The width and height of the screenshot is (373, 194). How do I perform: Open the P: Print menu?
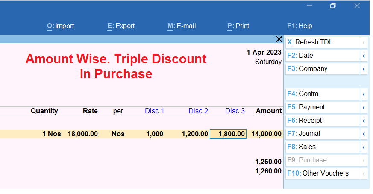click(x=238, y=26)
